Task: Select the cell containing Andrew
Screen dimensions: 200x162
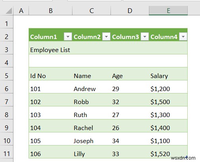Action: click(x=91, y=87)
